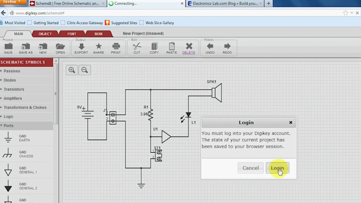
Task: Click the Paste clipboard icon
Action: [x=172, y=46]
